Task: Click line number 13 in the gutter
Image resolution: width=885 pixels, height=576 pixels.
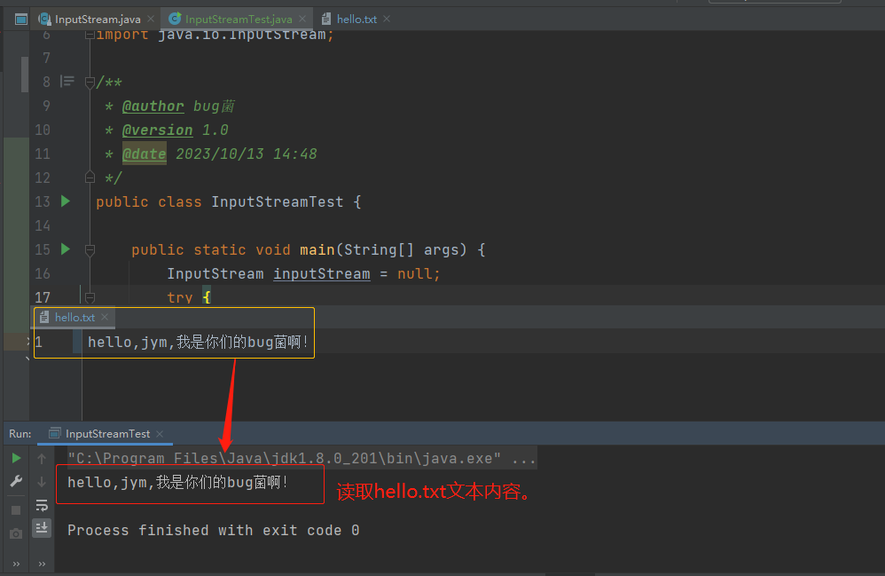Action: pos(43,201)
